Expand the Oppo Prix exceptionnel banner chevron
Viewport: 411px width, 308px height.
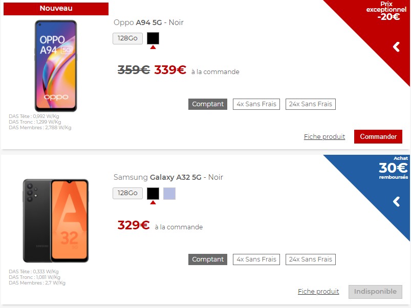click(396, 47)
